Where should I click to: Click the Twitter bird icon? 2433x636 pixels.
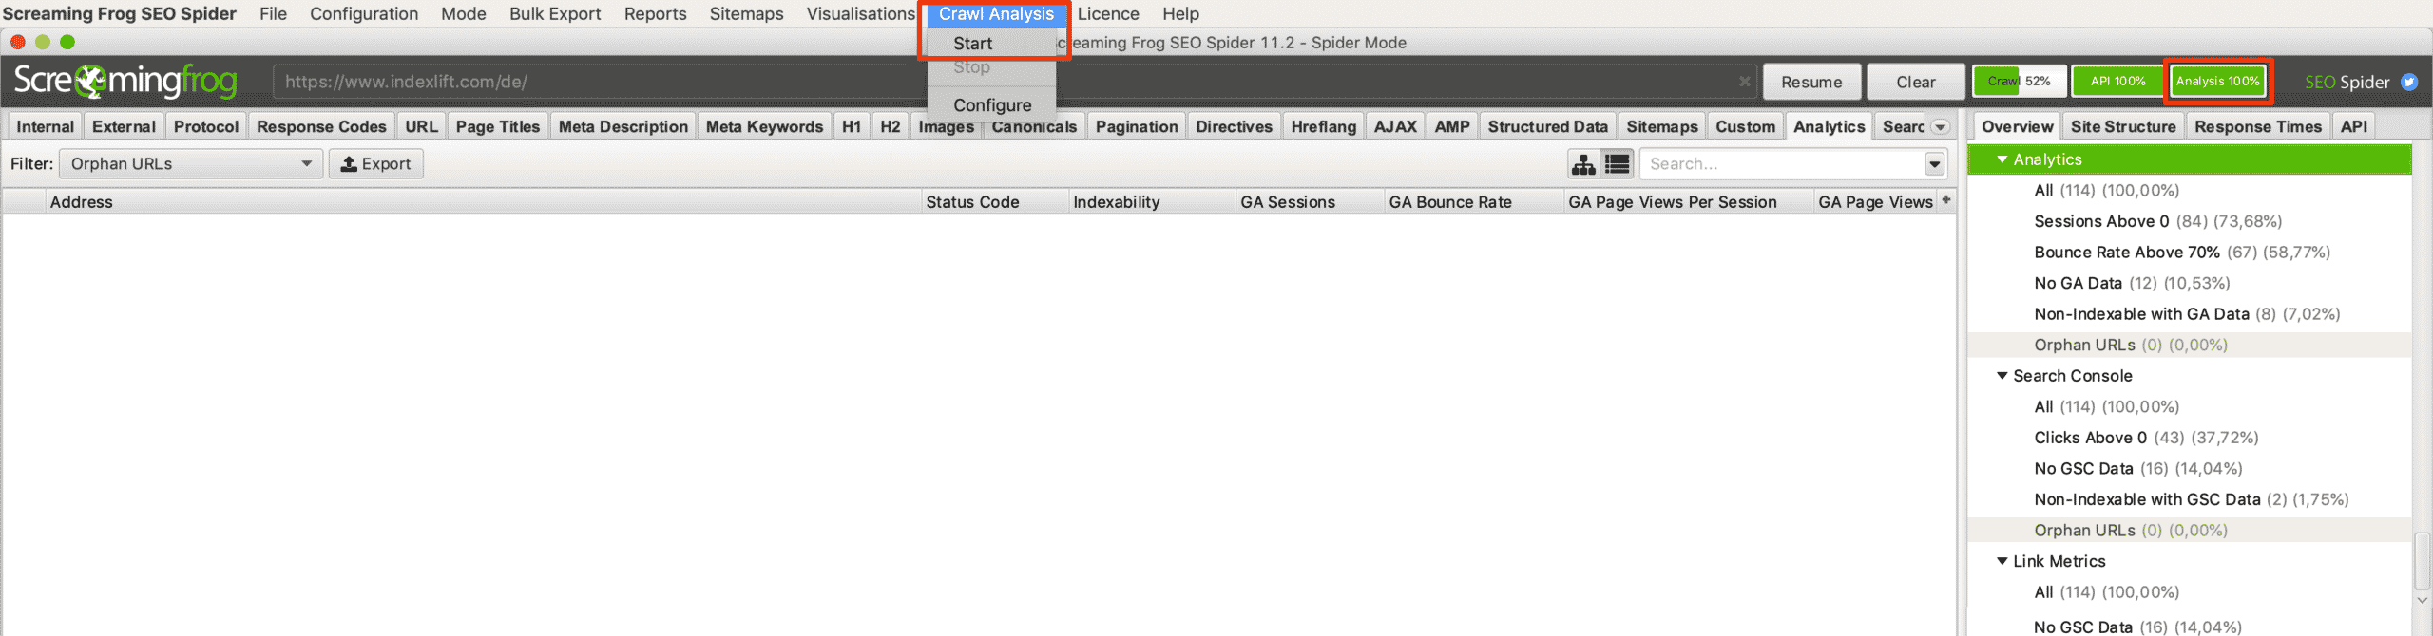[2409, 82]
